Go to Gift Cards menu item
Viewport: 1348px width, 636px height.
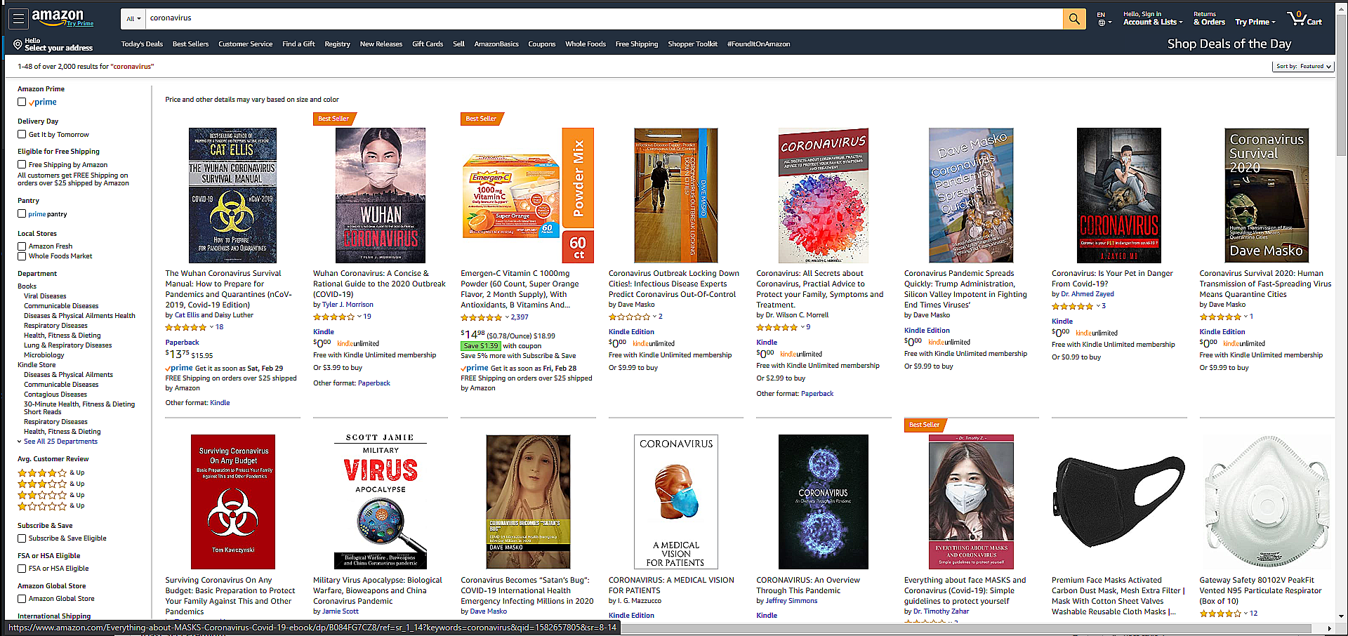click(x=428, y=44)
